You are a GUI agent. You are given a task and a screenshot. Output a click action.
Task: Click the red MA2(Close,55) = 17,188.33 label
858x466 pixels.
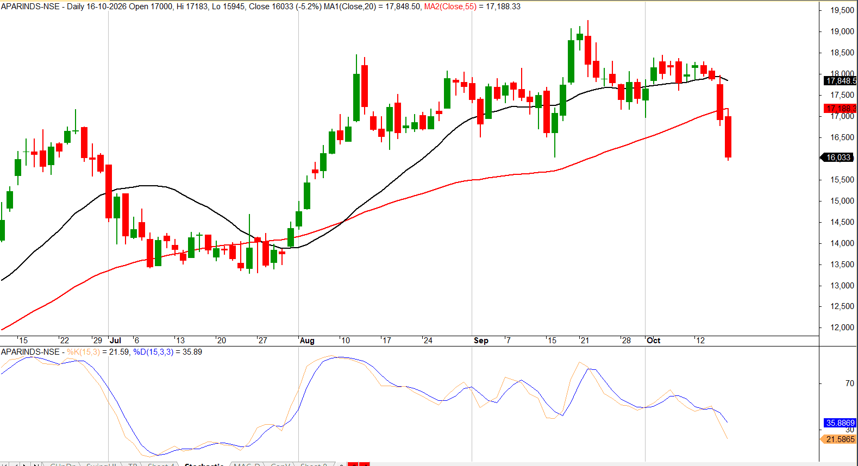(472, 7)
